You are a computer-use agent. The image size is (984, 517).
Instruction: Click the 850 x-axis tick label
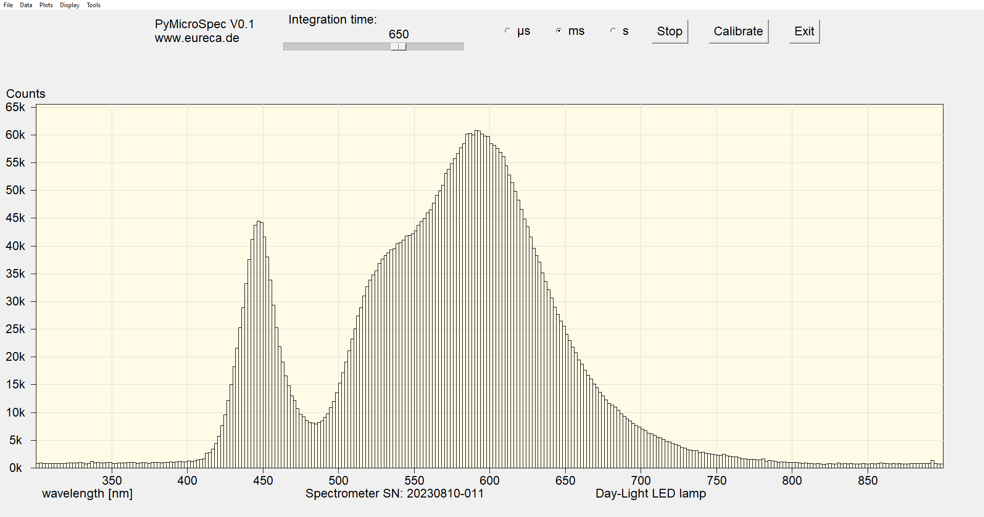pos(868,481)
